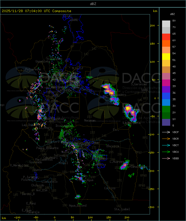Click the km label at bottom left
186x221 pixels.
coord(4,218)
